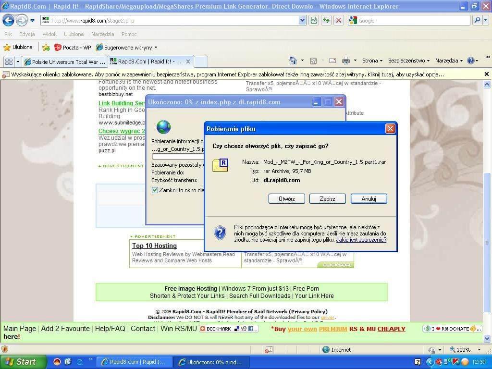The height and width of the screenshot is (369, 492).
Task: Toggle Zamknij to okno dialogowe checkbox
Action: [x=155, y=190]
